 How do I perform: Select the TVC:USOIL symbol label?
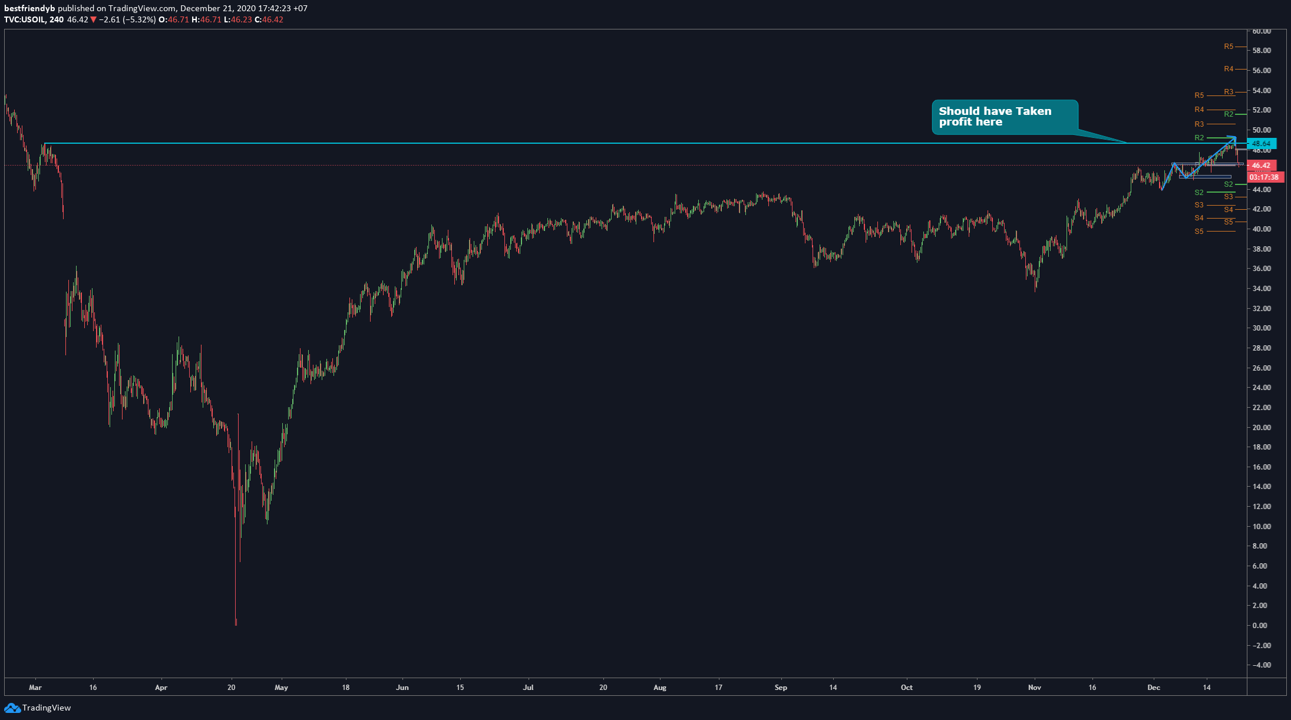[24, 19]
